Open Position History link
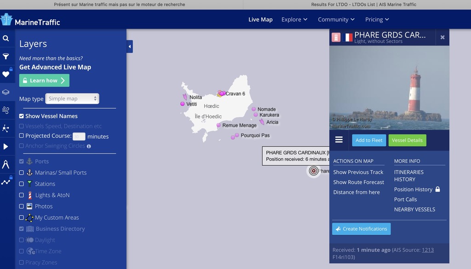 tap(413, 189)
